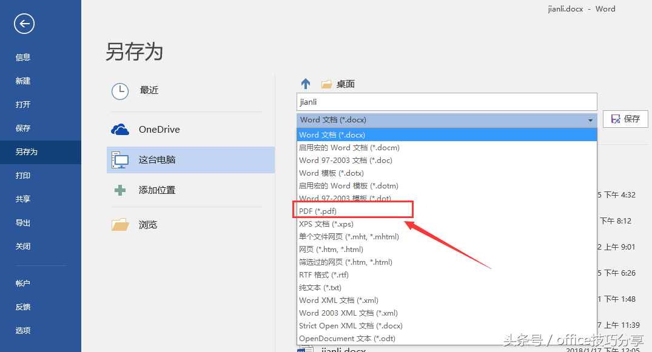Select OpenDocument 文本 (*.odt) option

click(446, 338)
